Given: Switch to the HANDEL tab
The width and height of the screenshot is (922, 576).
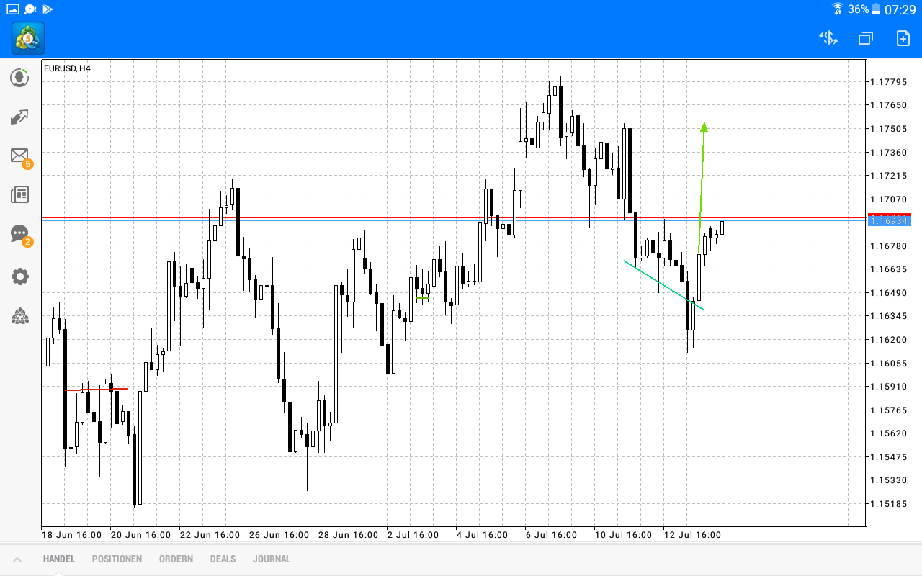Looking at the screenshot, I should [x=58, y=559].
